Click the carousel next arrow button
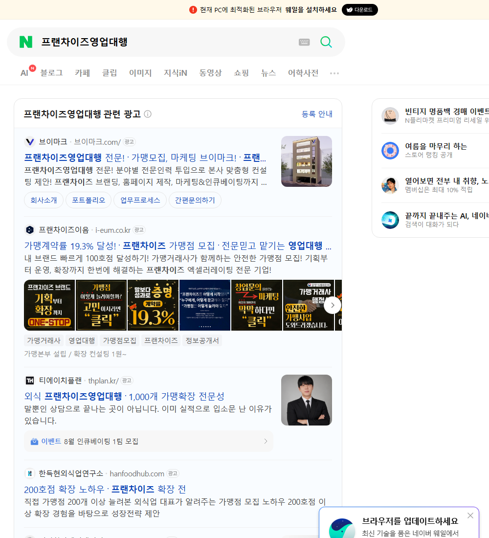This screenshot has width=489, height=538. tap(332, 305)
